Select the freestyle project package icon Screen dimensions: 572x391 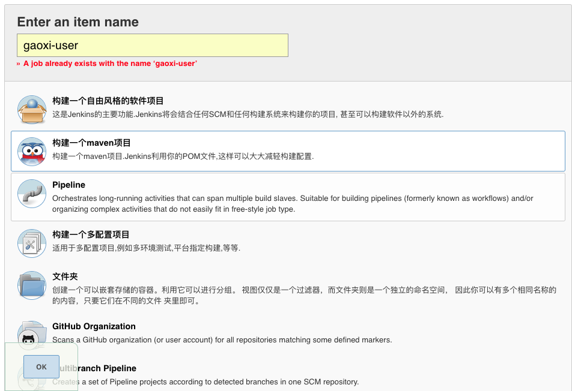click(x=32, y=109)
